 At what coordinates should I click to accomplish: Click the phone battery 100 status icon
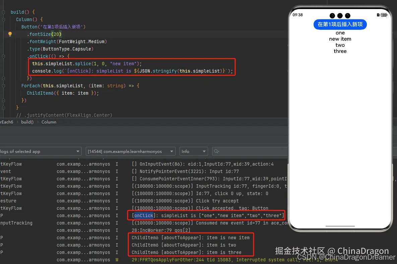point(384,15)
